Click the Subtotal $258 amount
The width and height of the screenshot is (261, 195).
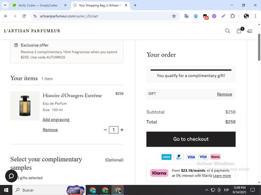click(230, 112)
